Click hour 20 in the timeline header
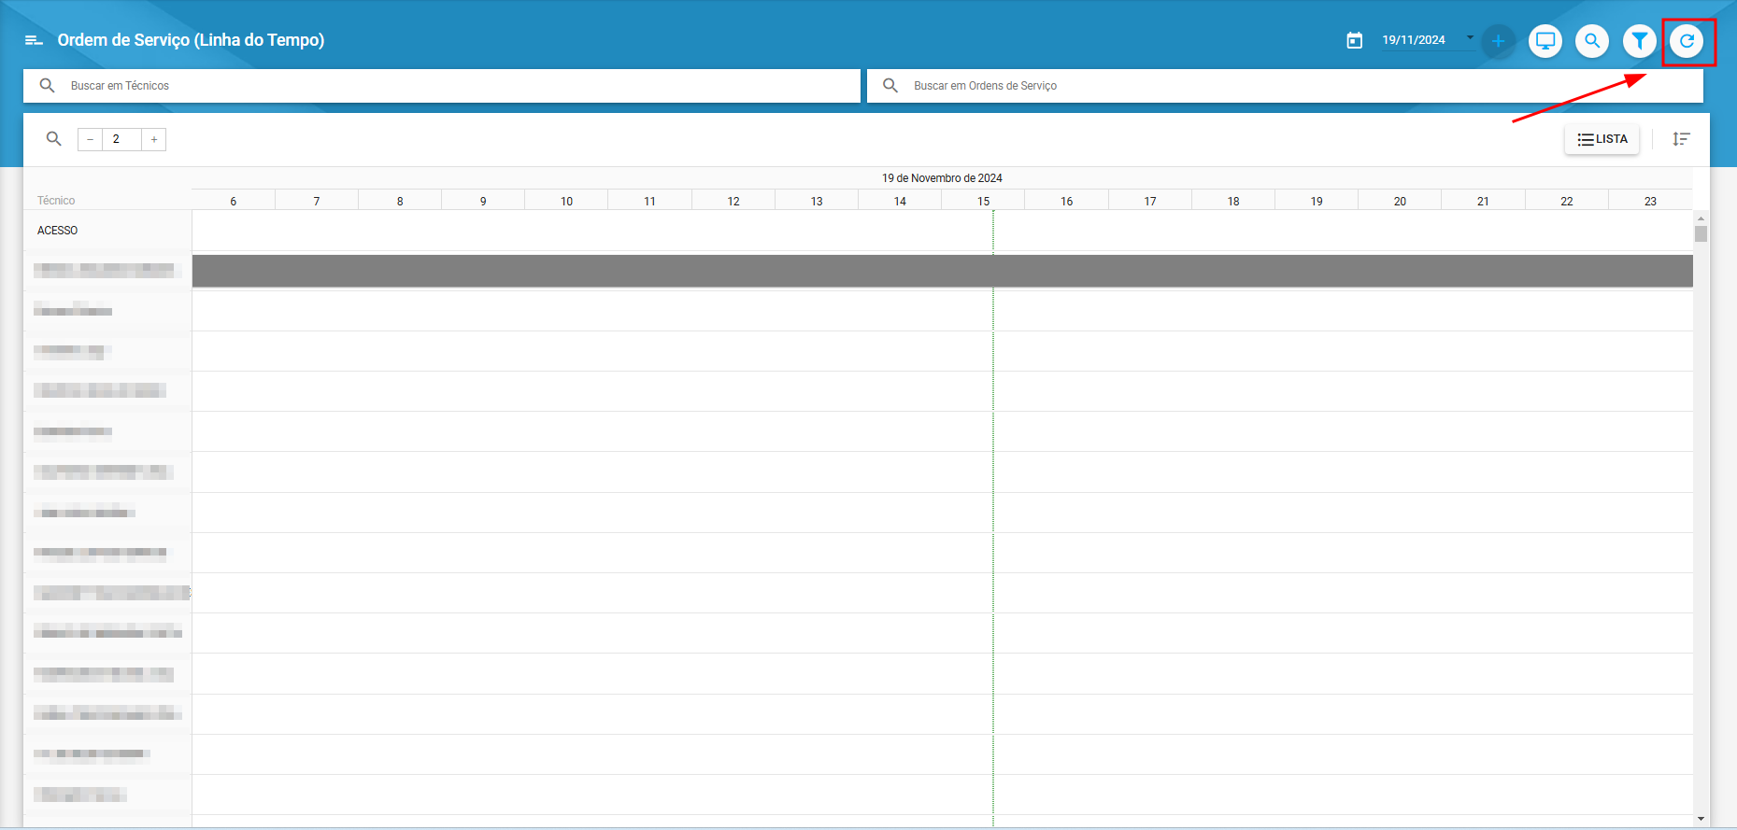 coord(1400,201)
